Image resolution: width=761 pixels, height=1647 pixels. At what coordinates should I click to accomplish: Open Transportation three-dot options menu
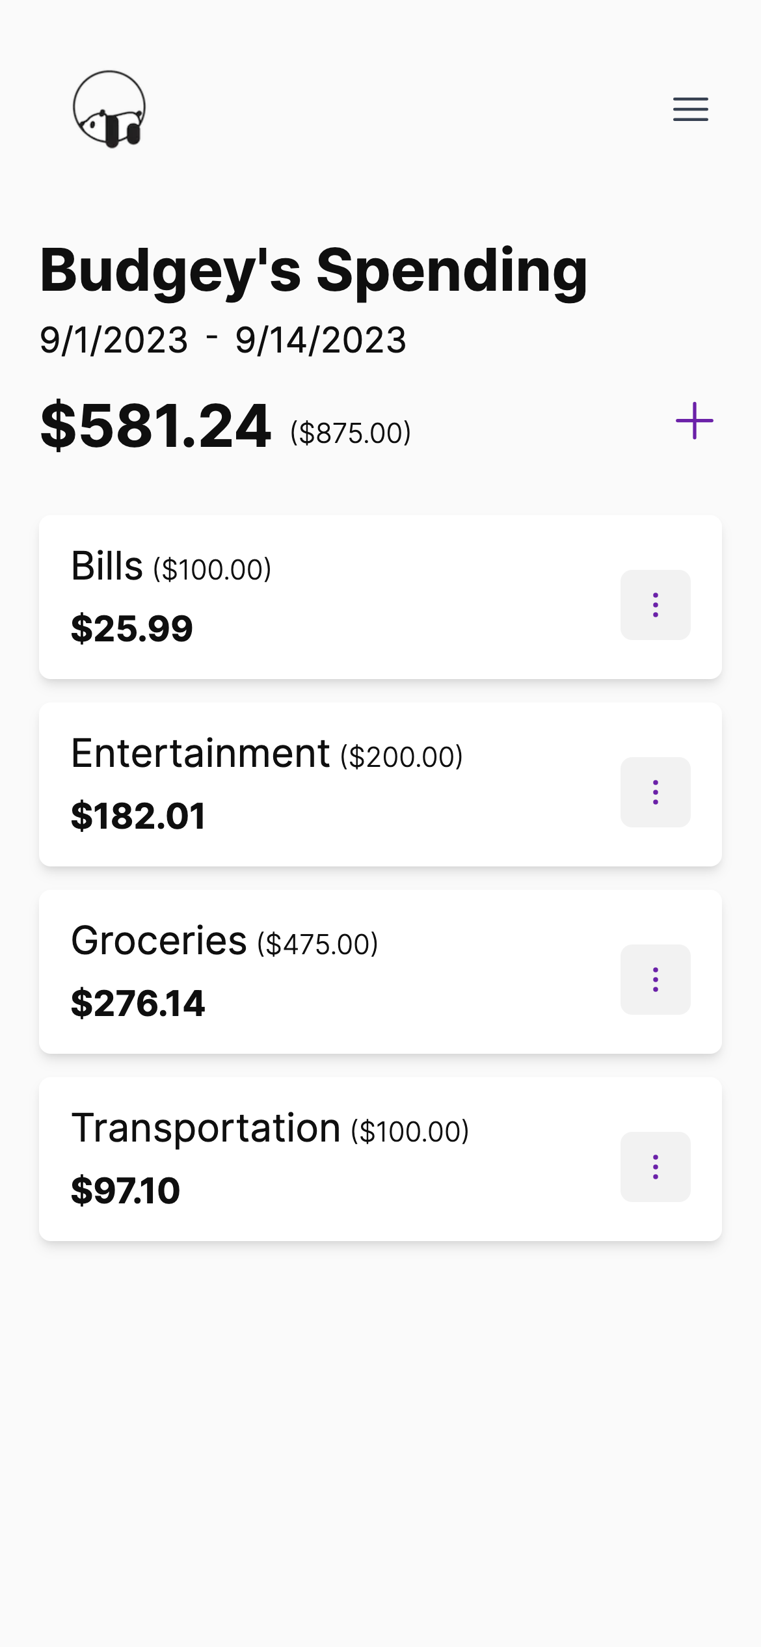click(x=655, y=1167)
